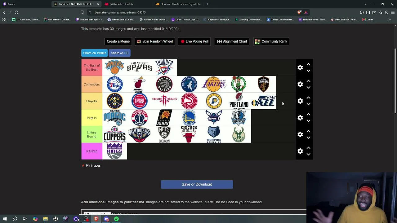
Task: Click the Cleveland Cavaliers logo
Action: click(x=264, y=84)
